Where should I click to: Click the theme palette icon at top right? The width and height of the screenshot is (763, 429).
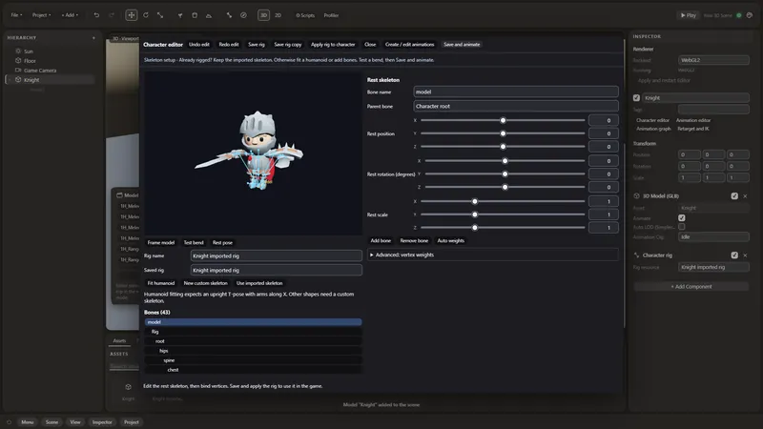pos(750,15)
